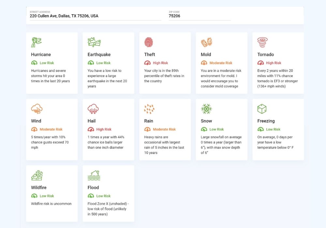The image size is (326, 228).
Task: Click the Theft fingerprint icon
Action: 149,42
